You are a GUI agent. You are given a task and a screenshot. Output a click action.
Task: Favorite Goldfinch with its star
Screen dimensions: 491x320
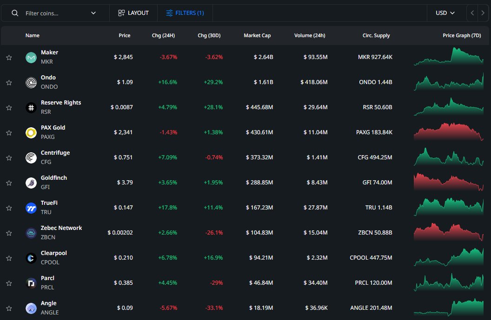click(x=9, y=183)
